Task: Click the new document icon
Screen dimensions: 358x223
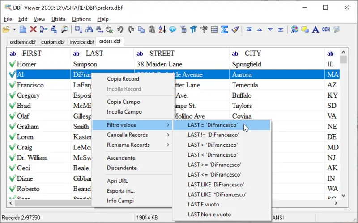Action: click(x=23, y=29)
